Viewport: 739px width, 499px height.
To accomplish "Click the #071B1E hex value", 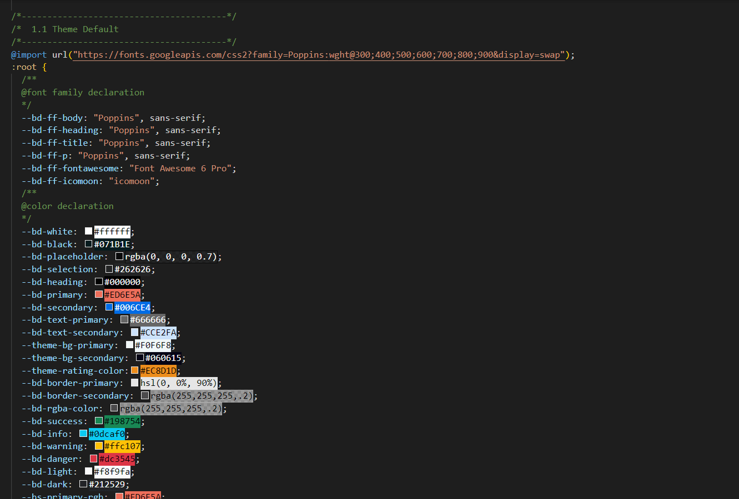I will (112, 244).
